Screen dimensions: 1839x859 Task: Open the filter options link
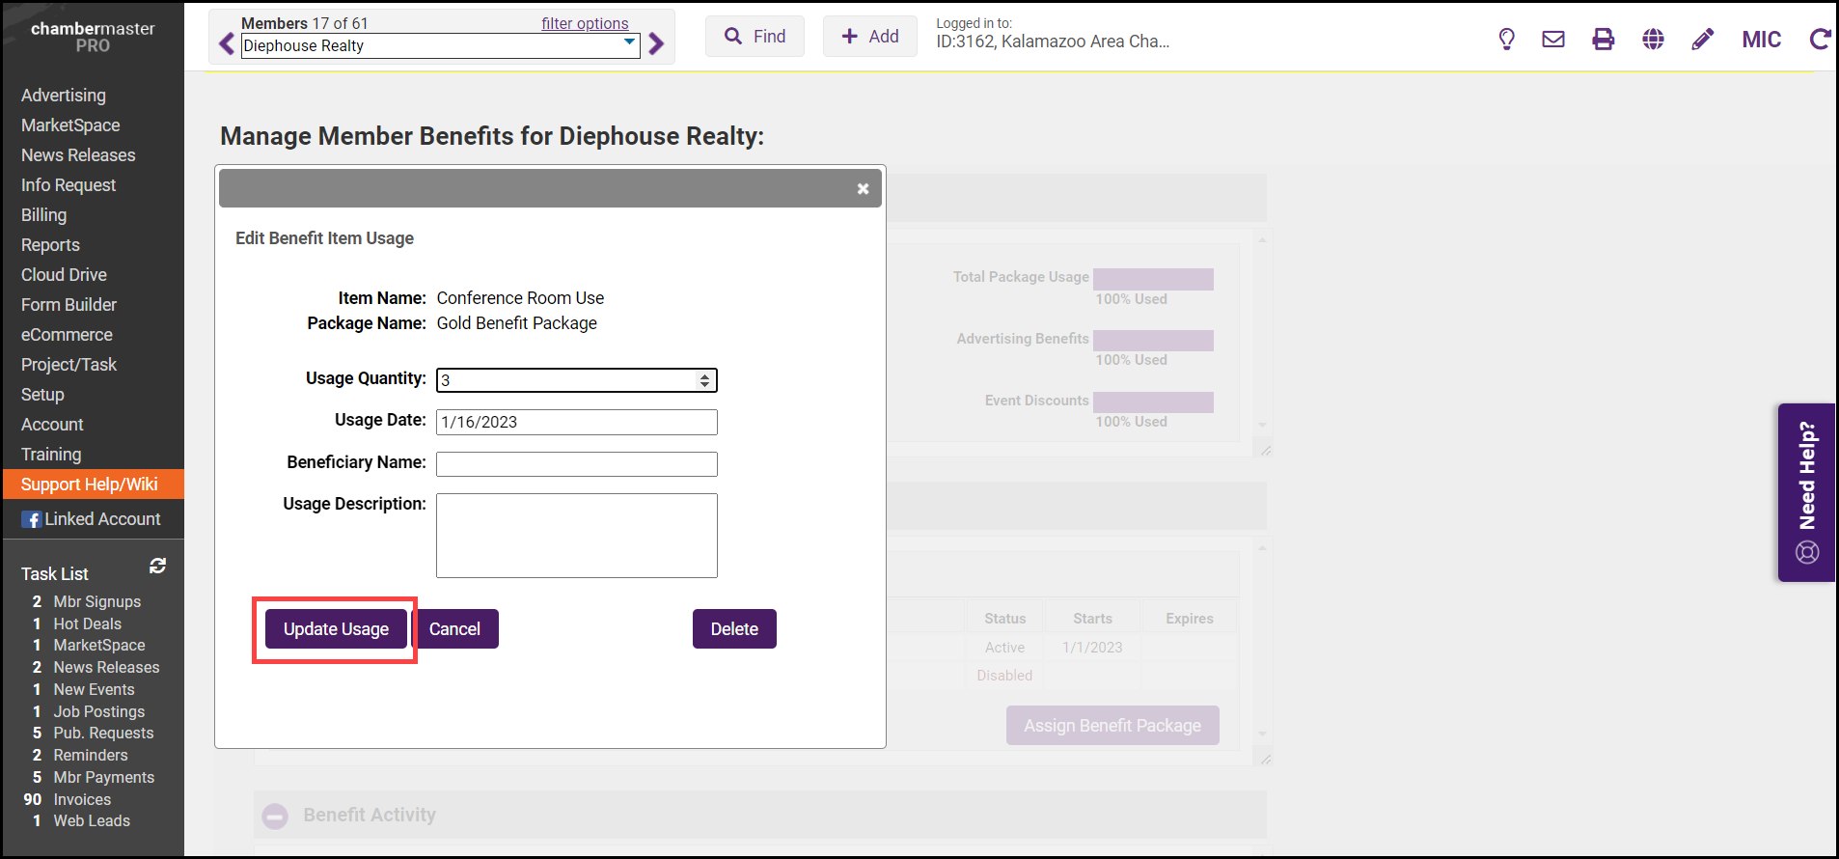click(x=585, y=23)
